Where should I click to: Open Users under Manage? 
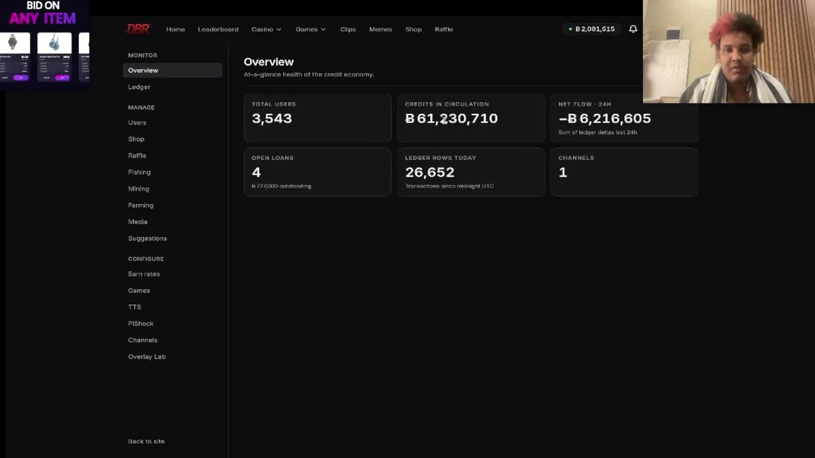[x=137, y=123]
